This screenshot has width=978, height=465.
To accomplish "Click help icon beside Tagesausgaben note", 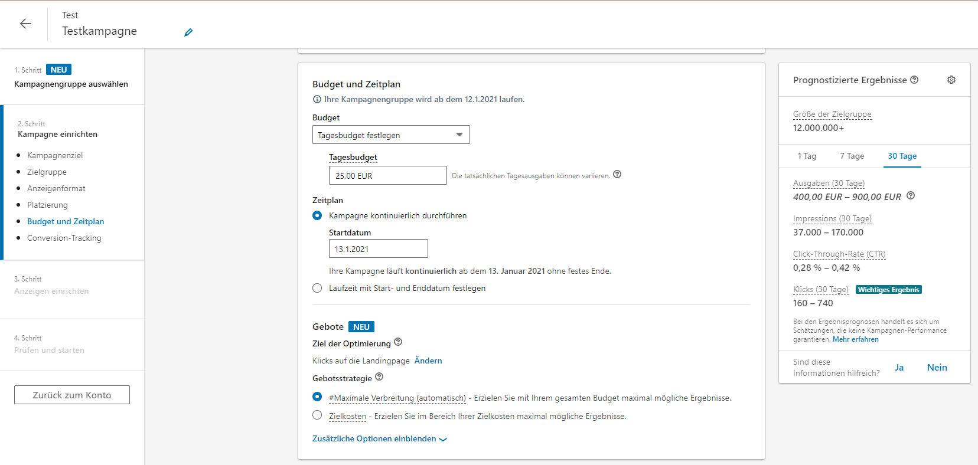I will point(617,174).
